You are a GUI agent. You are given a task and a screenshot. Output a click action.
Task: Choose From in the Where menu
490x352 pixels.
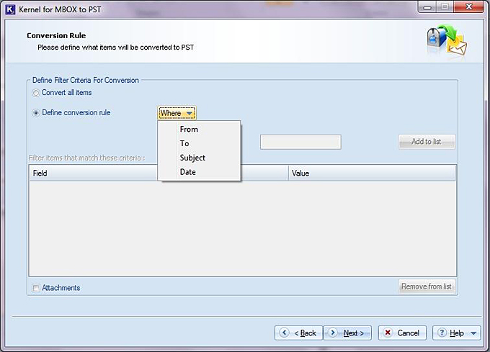(200, 129)
